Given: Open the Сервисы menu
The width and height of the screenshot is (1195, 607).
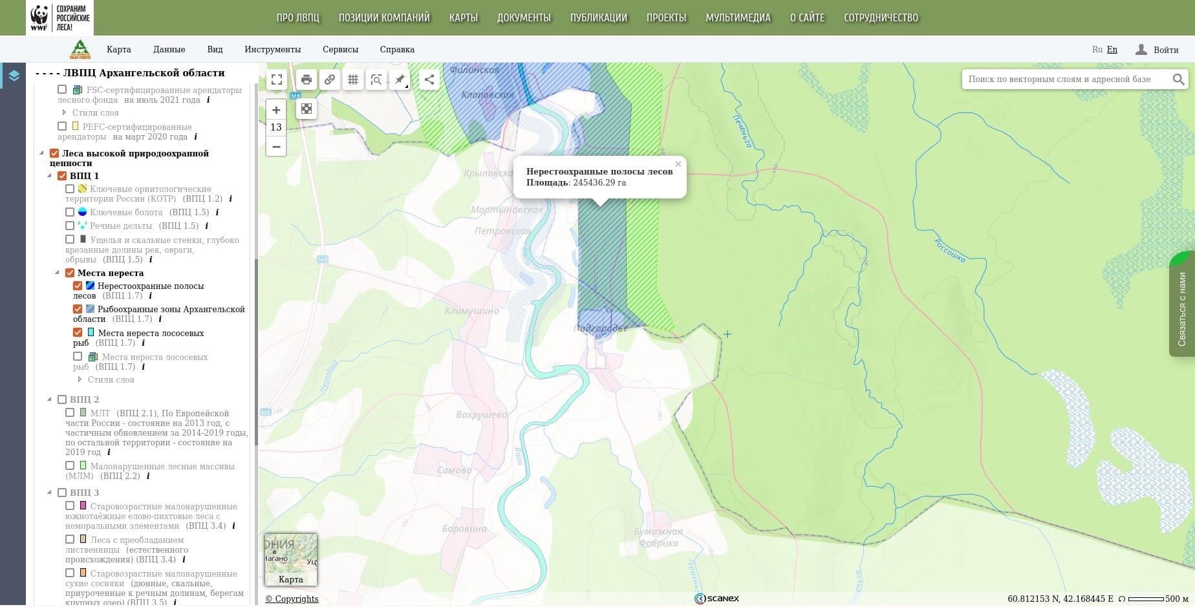Looking at the screenshot, I should pyautogui.click(x=340, y=49).
